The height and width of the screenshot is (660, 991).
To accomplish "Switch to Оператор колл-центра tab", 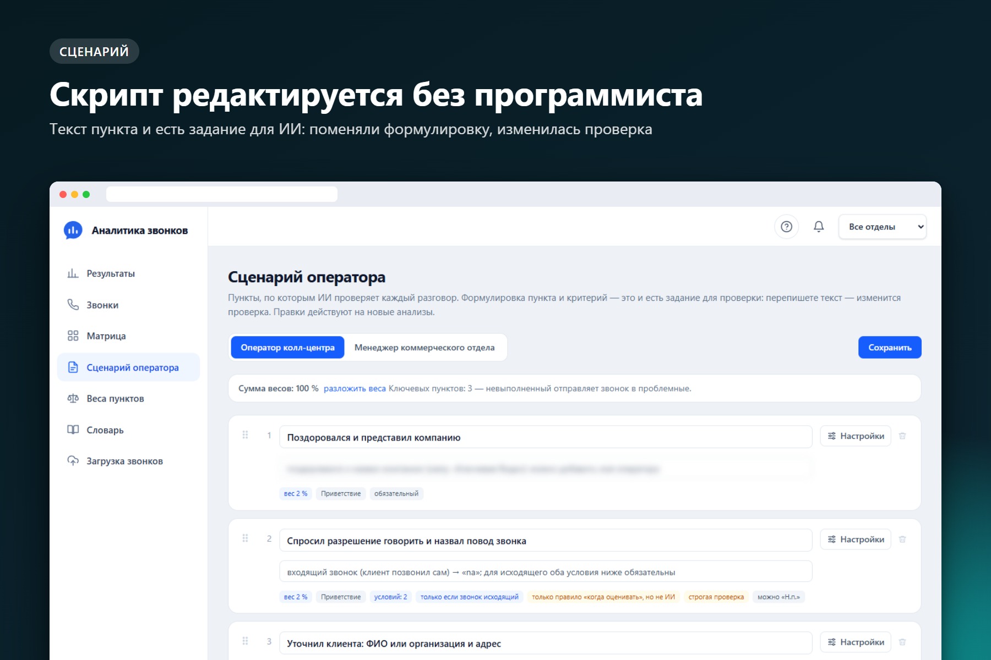I will [x=287, y=348].
